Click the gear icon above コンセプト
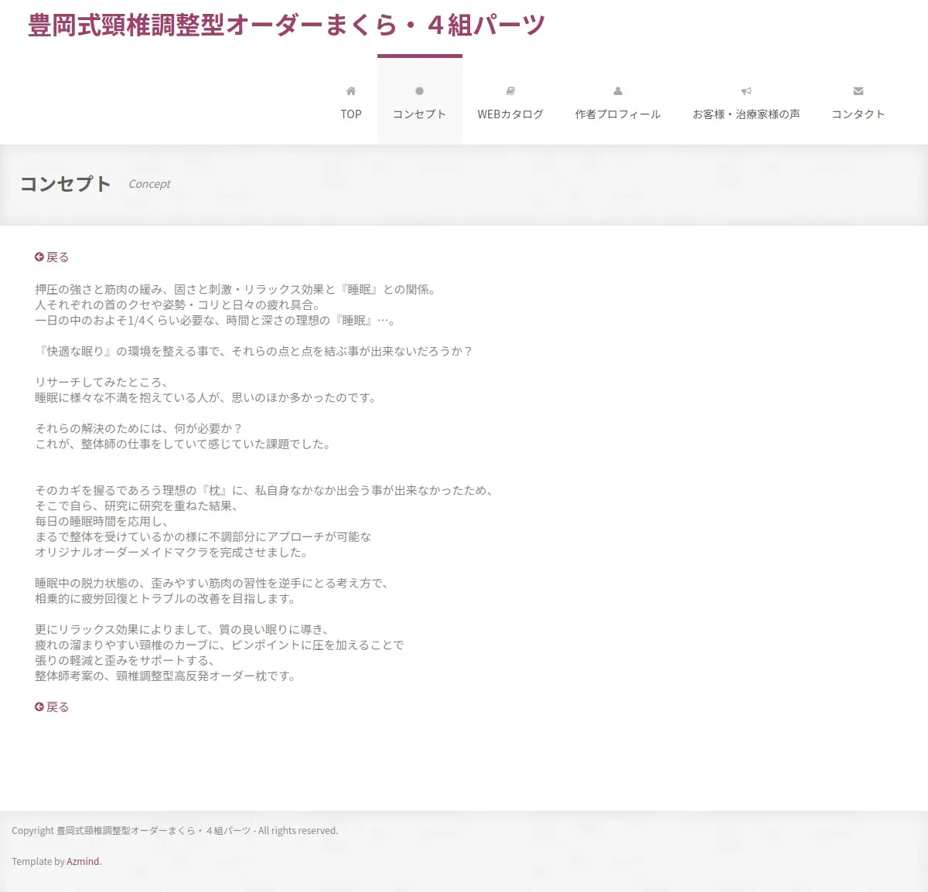The image size is (928, 892). point(419,91)
